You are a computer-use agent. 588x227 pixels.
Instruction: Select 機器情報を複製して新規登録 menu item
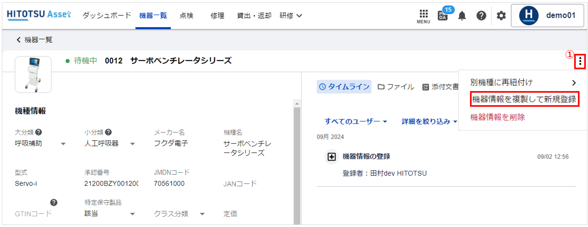click(x=524, y=99)
